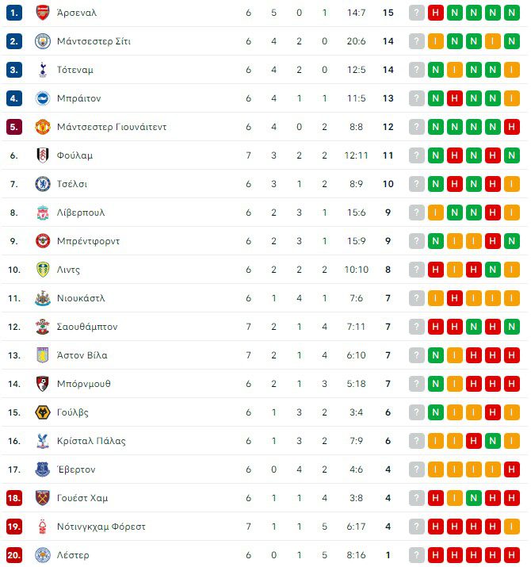
Task: Click the Γουέστ Χαμ team name
Action: (82, 498)
